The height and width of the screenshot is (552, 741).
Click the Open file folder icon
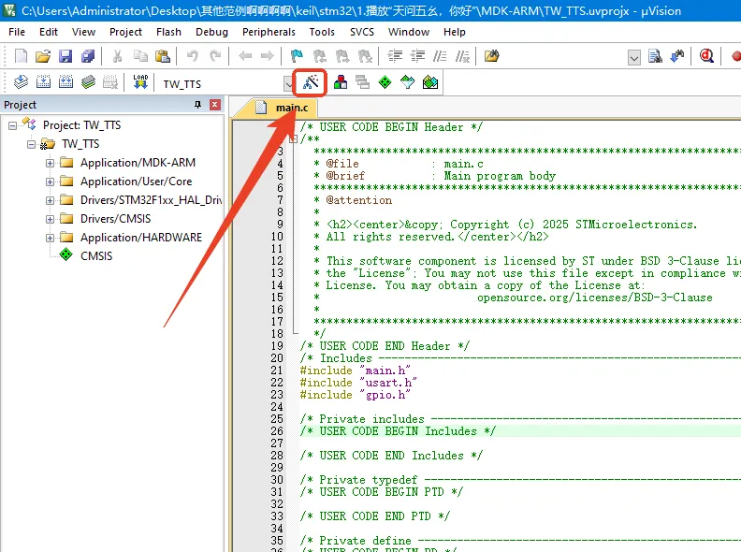[43, 56]
